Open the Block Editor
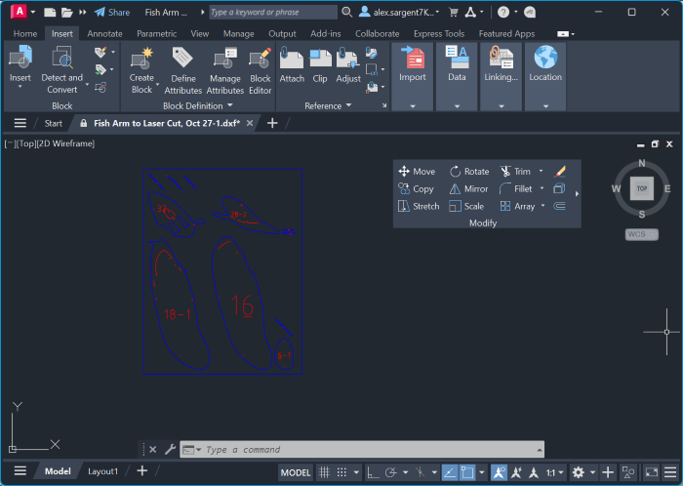Screen dimensions: 683x486 [x=260, y=69]
